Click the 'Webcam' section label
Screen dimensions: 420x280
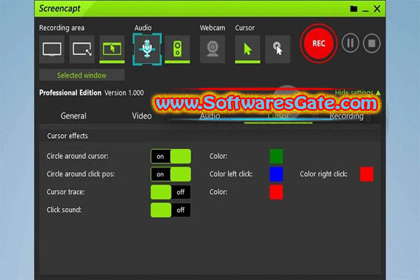tap(212, 28)
